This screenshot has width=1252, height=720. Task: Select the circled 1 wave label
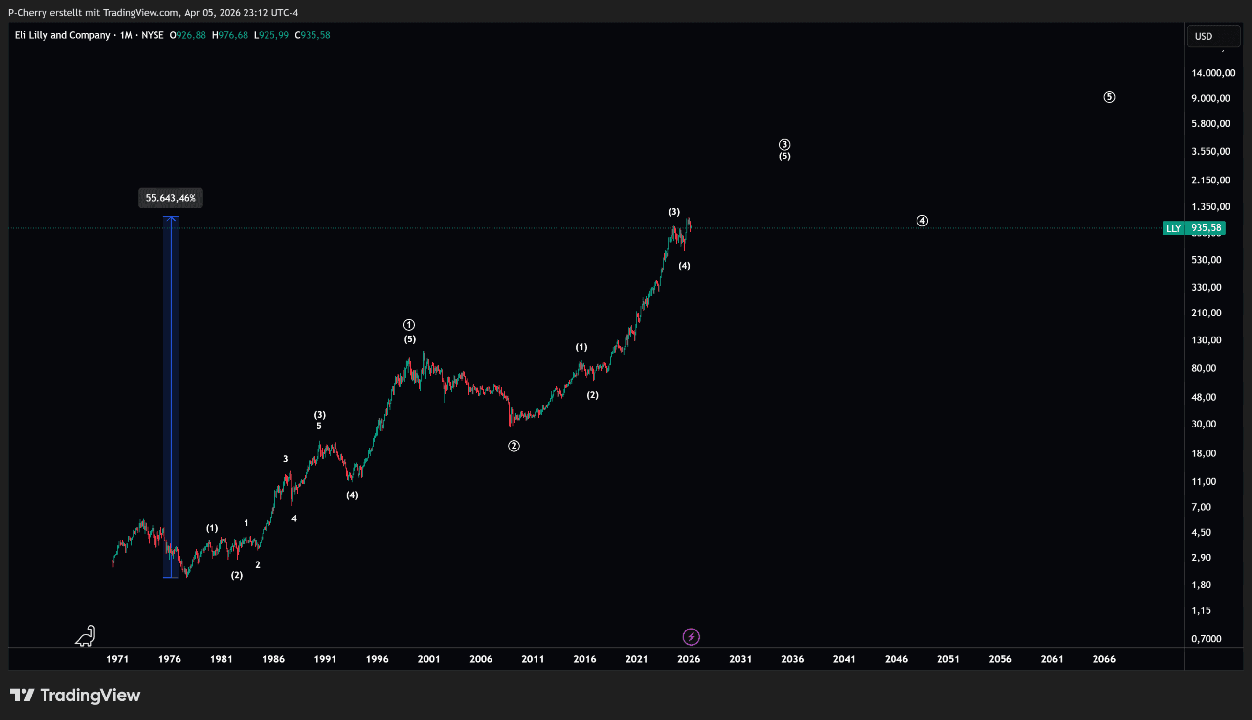point(409,325)
